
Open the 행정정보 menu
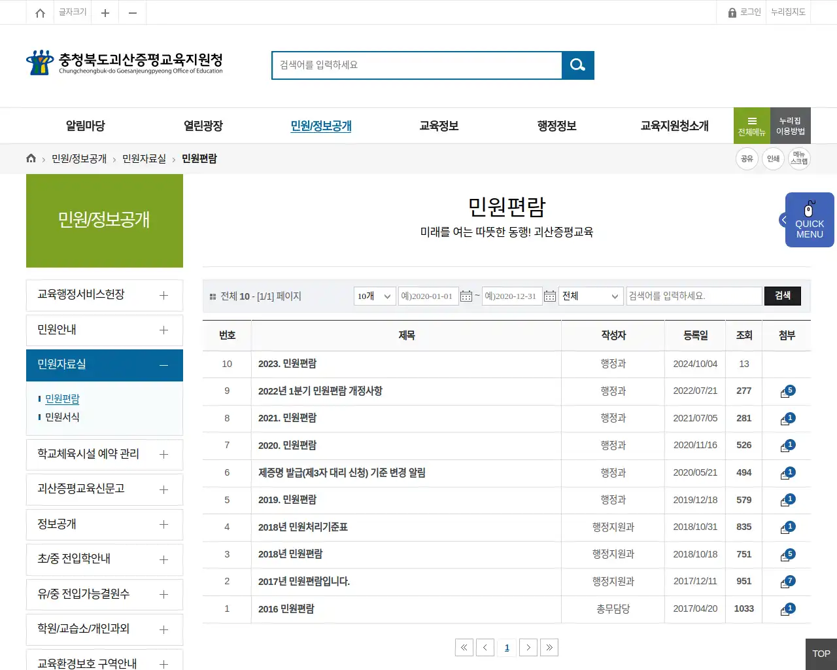point(556,126)
